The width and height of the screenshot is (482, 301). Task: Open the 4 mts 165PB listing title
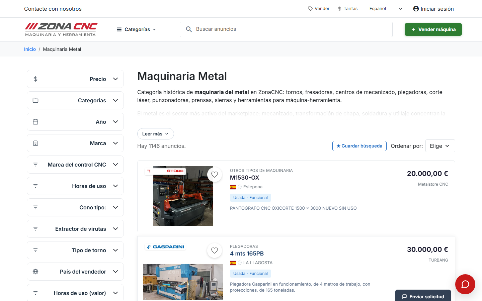point(247,254)
